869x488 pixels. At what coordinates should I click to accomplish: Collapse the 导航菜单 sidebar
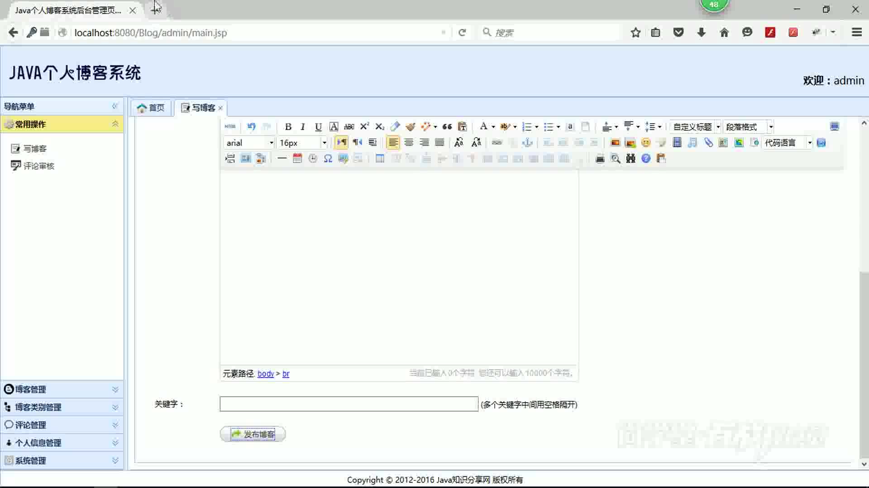point(115,106)
